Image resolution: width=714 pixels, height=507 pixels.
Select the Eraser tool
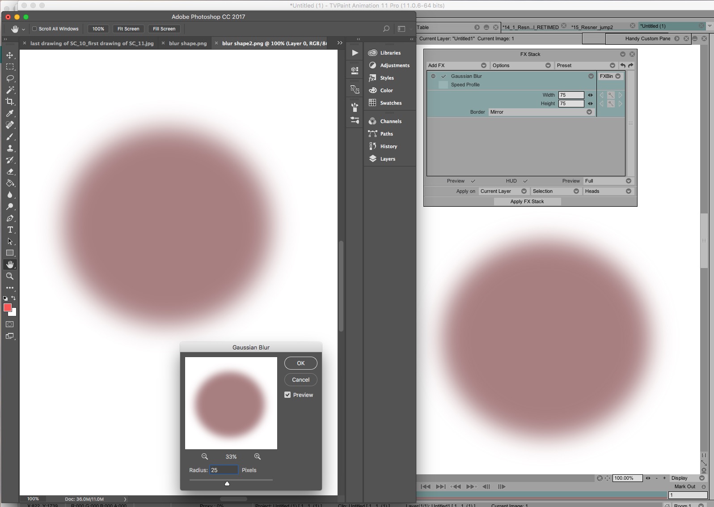(10, 171)
